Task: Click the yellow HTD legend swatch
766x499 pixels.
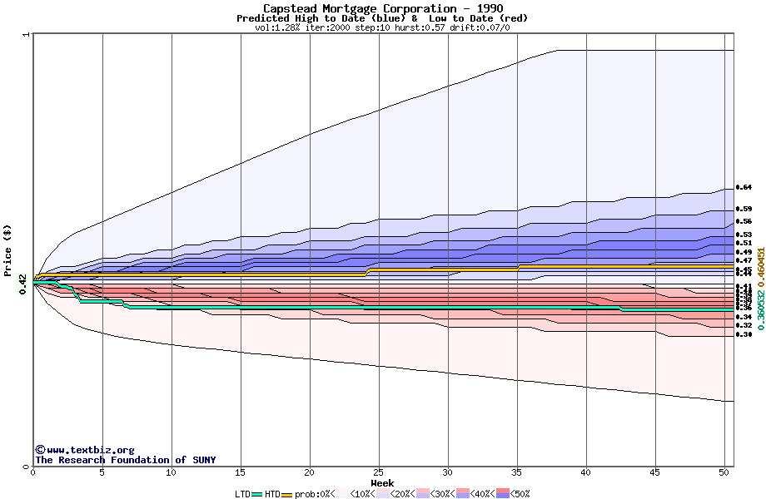Action: 286,495
